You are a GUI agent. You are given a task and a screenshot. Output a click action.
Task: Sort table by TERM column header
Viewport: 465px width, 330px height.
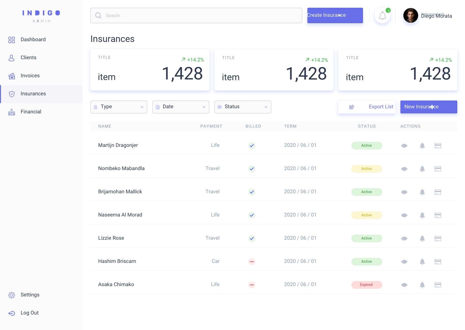(290, 126)
